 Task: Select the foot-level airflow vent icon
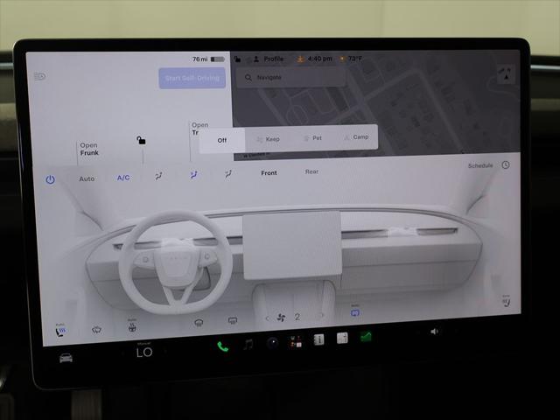click(227, 174)
